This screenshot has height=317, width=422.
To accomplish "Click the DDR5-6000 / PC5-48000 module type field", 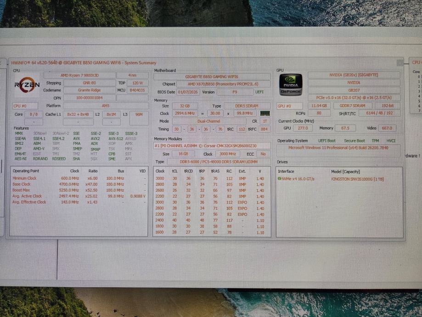I will click(219, 162).
